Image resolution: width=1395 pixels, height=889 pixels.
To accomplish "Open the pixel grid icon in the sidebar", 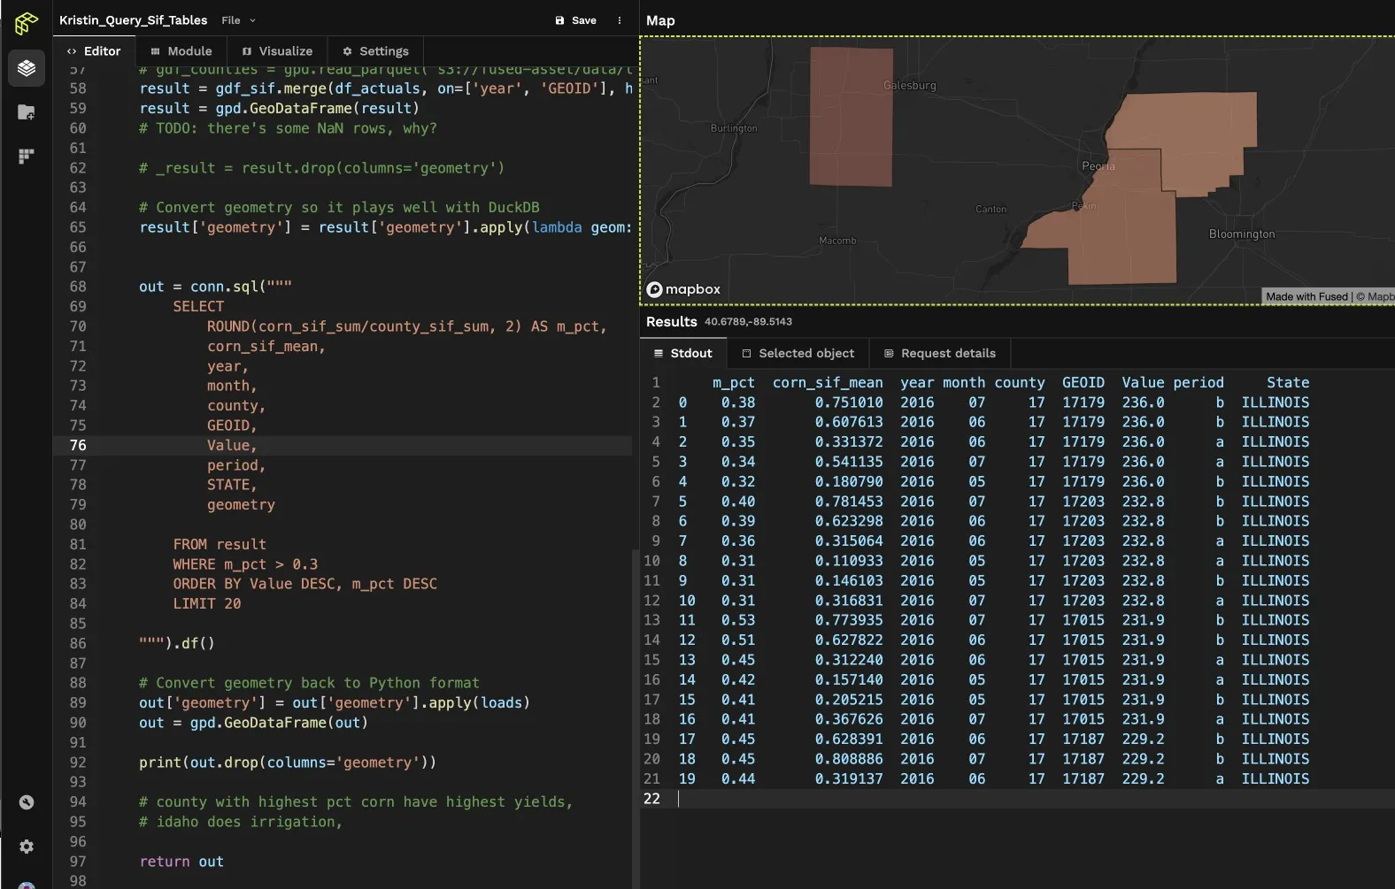I will [27, 157].
